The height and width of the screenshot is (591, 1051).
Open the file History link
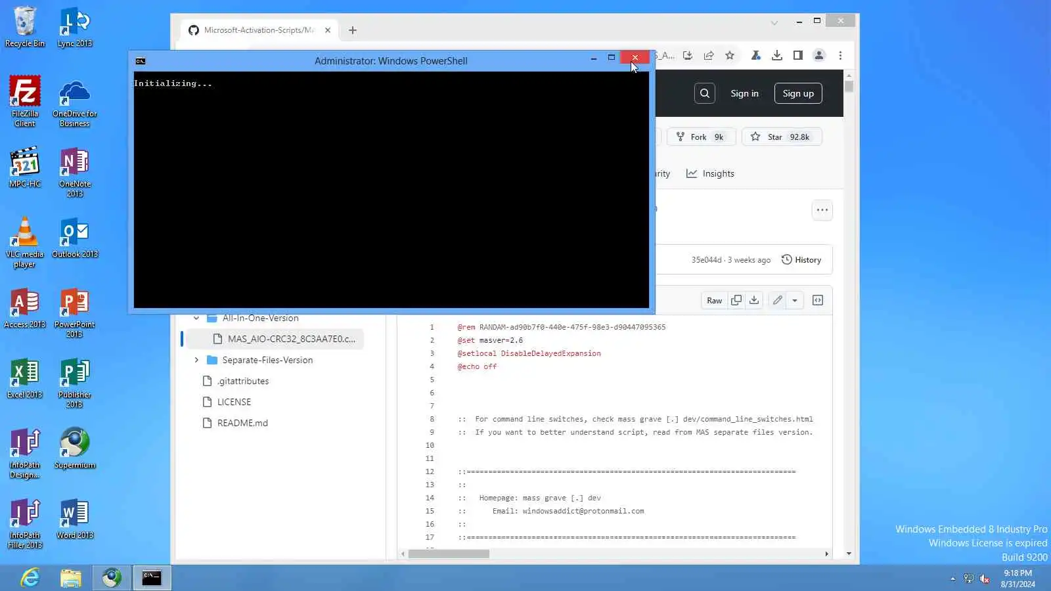[801, 260]
